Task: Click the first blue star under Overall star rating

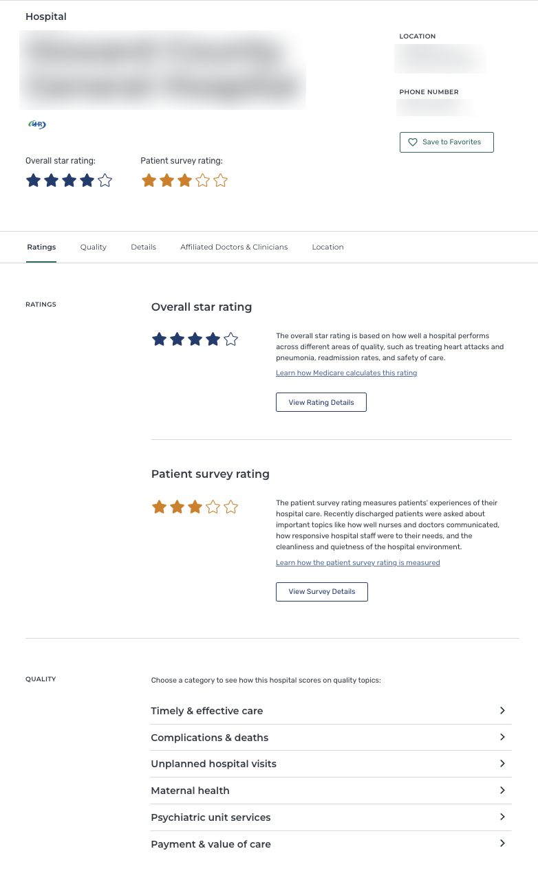Action: 33,180
